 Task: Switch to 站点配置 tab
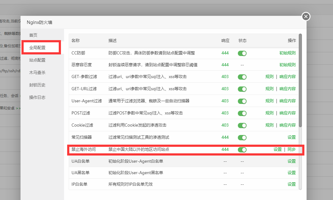[37, 60]
